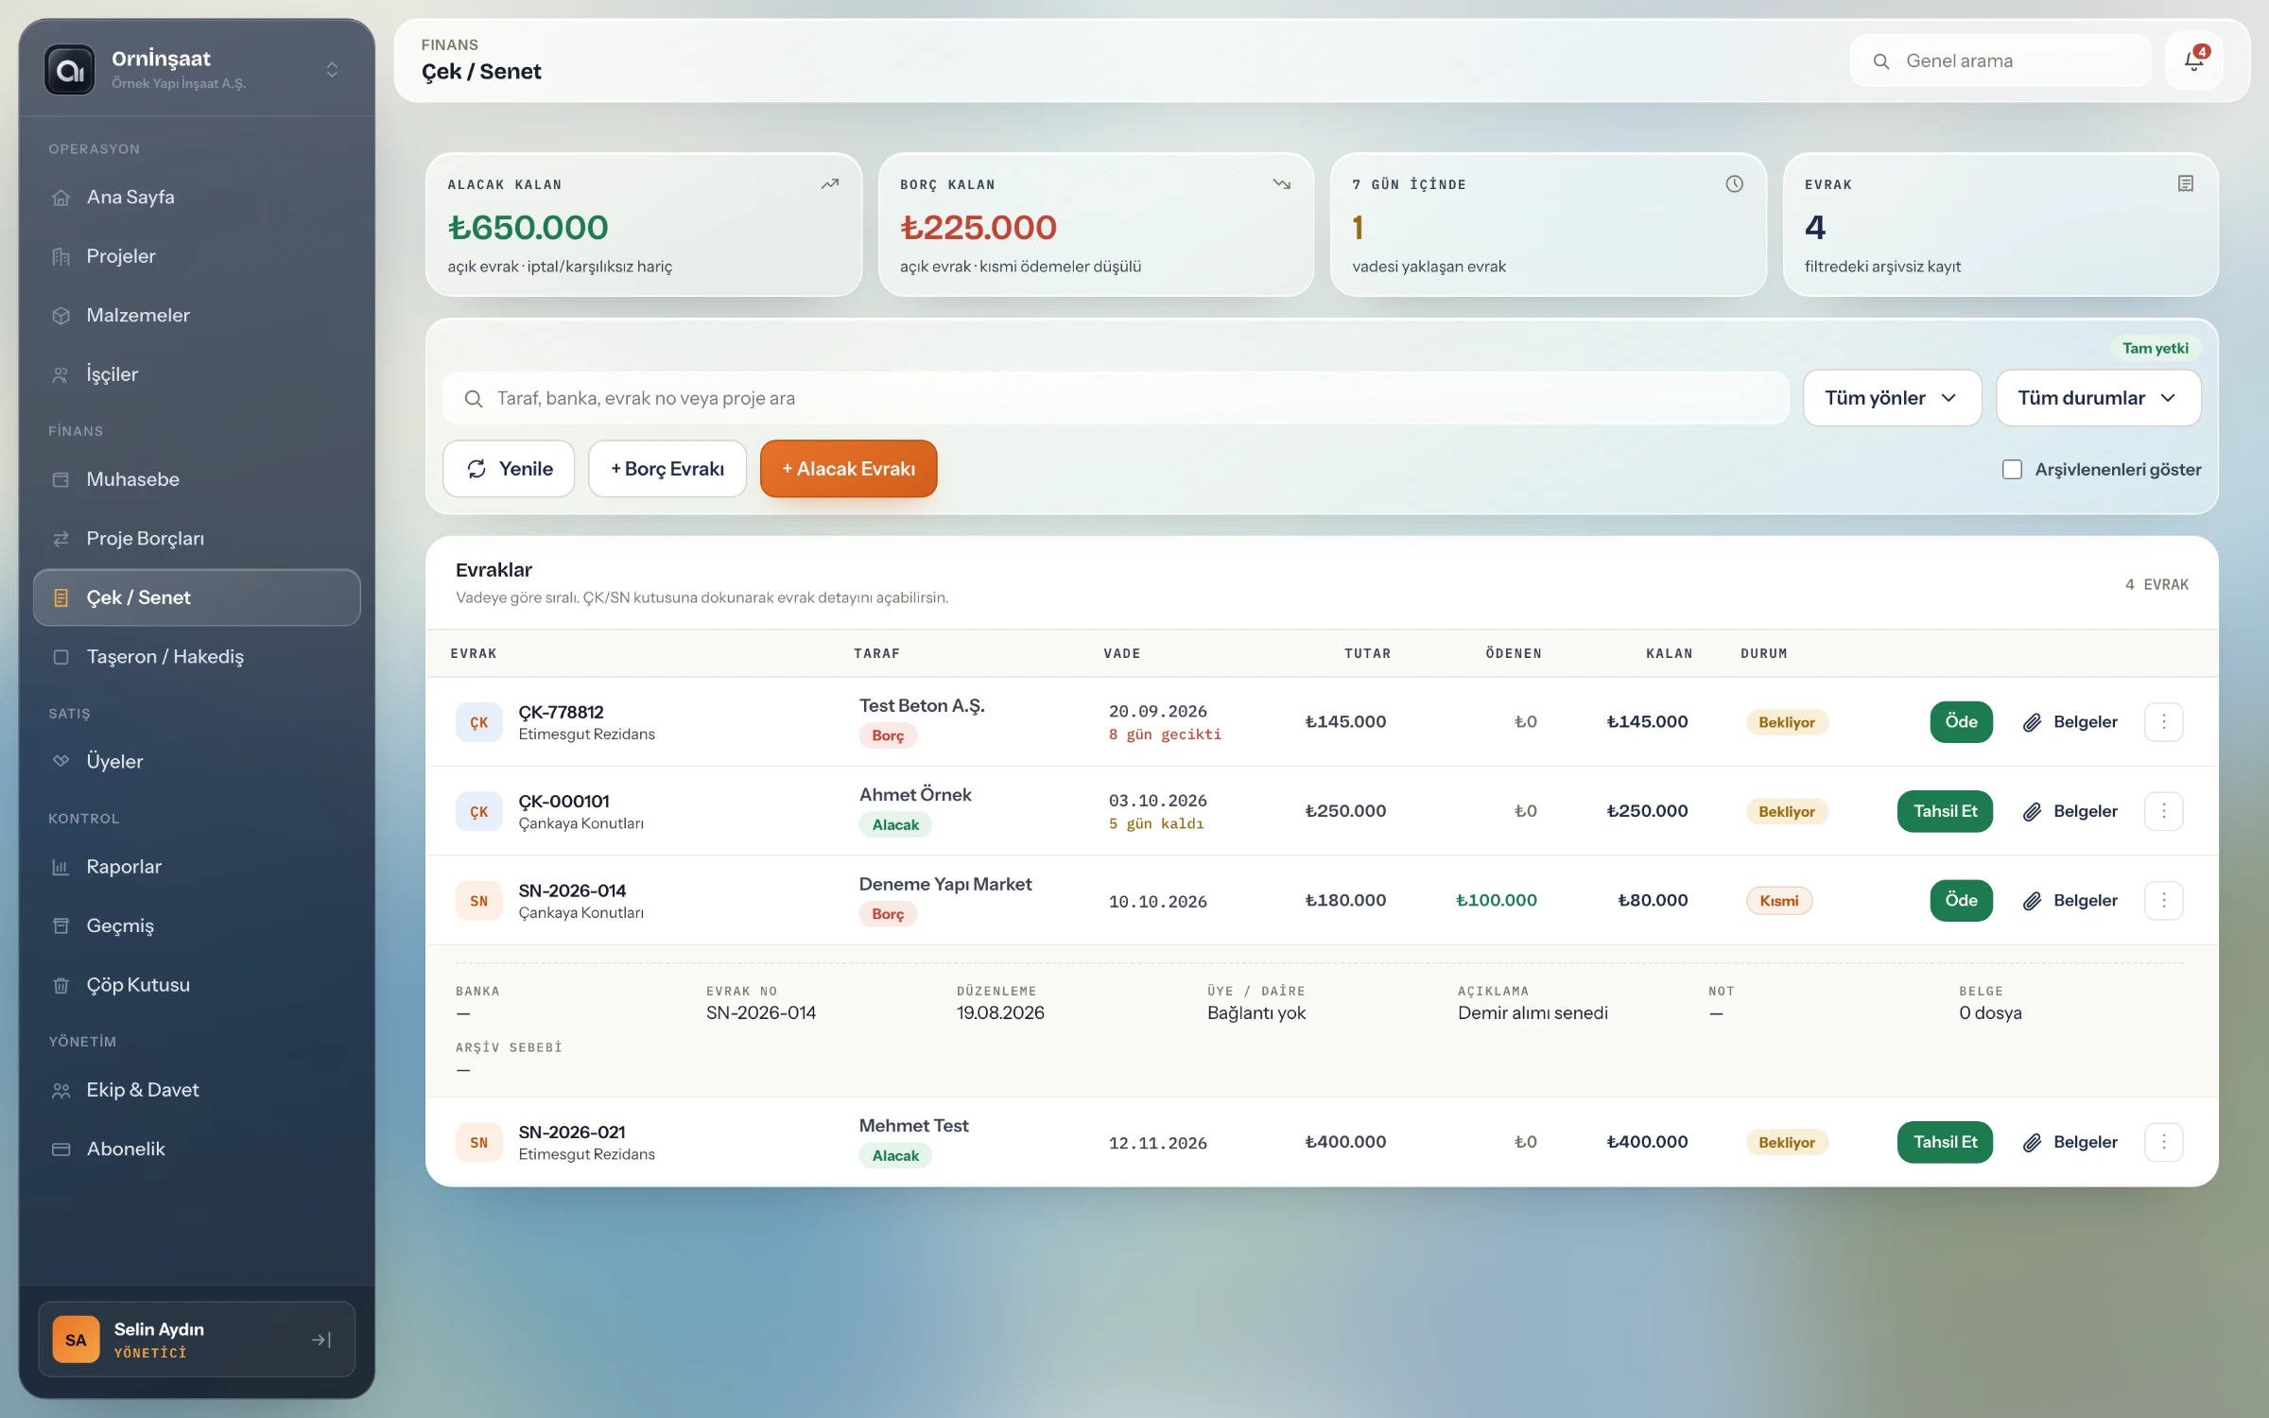Expand the company switcher chevron
Image resolution: width=2269 pixels, height=1418 pixels.
(x=332, y=70)
